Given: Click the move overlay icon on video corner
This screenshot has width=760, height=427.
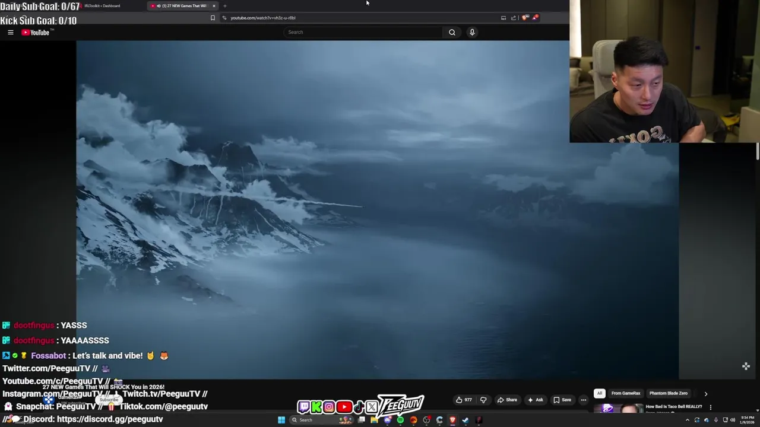Looking at the screenshot, I should click(746, 367).
